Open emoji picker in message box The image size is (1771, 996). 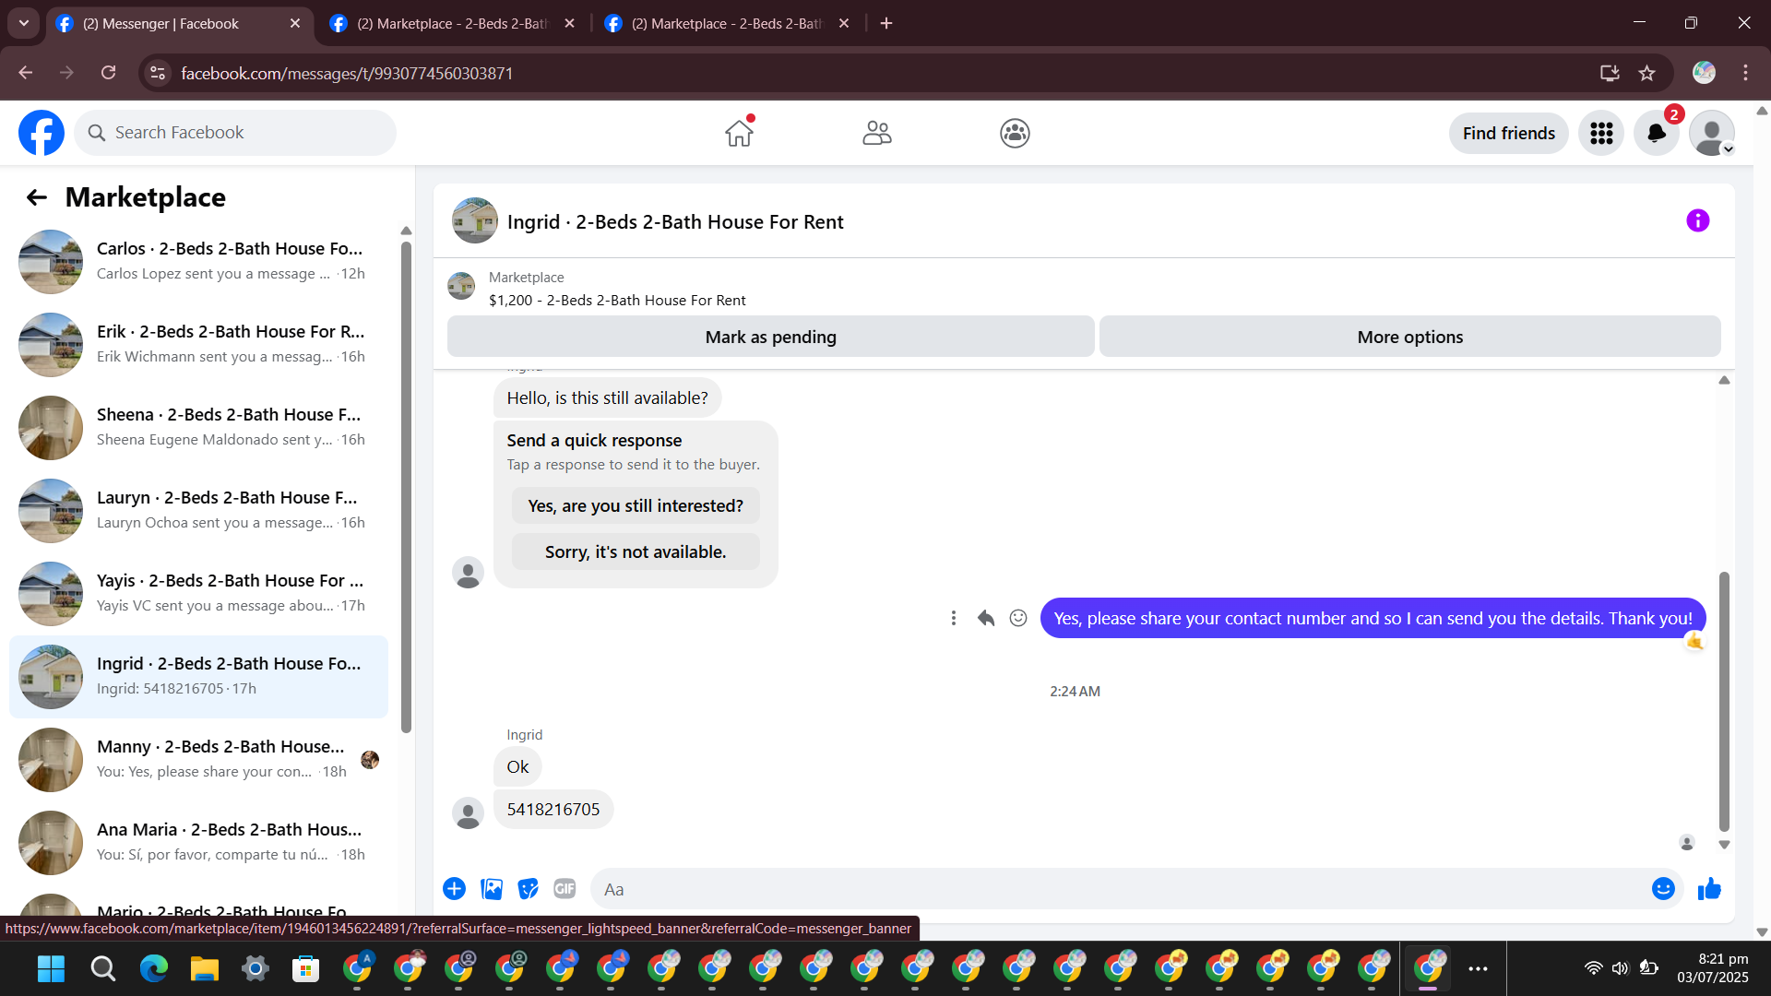coord(1662,889)
